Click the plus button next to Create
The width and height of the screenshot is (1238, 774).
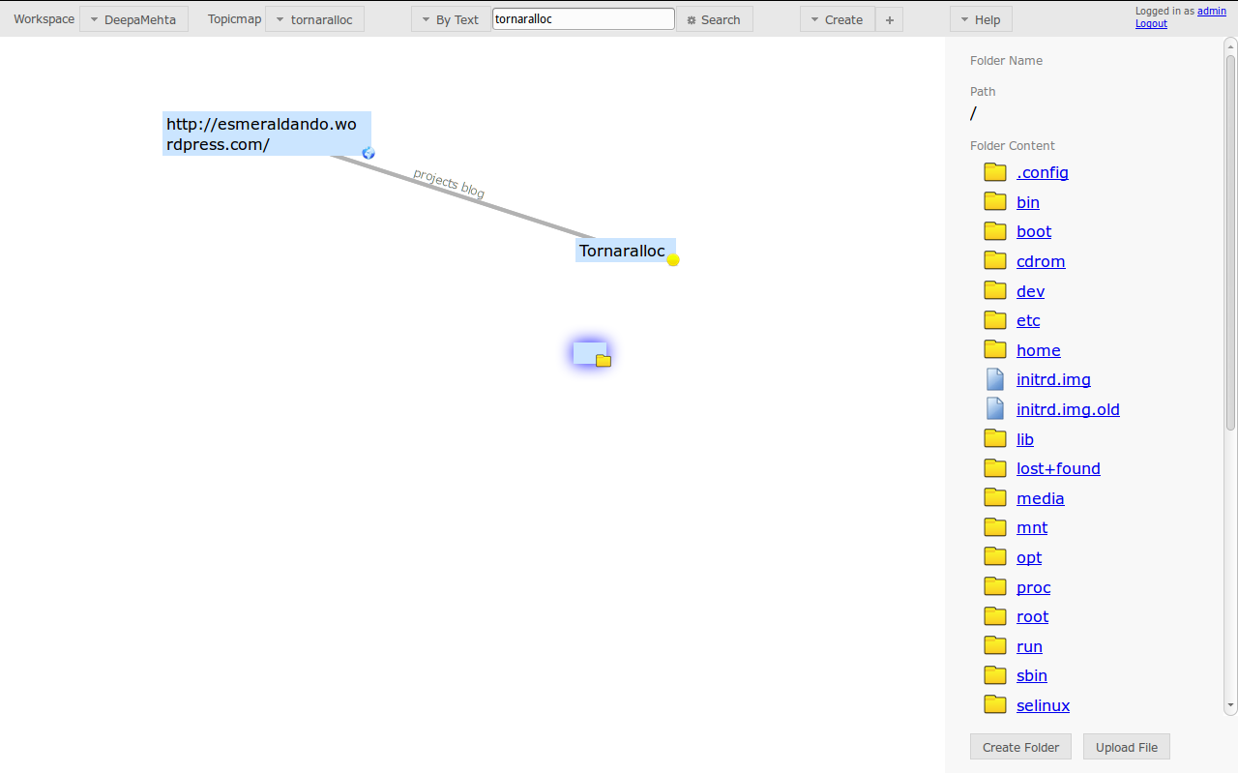[890, 19]
